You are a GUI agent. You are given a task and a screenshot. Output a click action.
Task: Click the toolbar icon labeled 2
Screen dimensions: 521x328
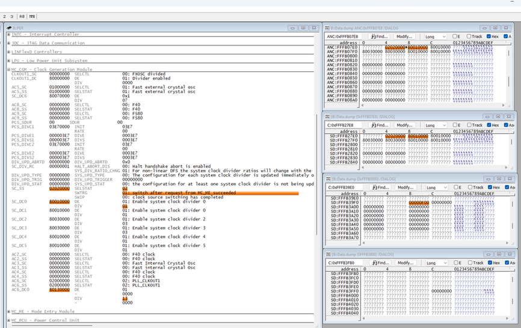4,16
